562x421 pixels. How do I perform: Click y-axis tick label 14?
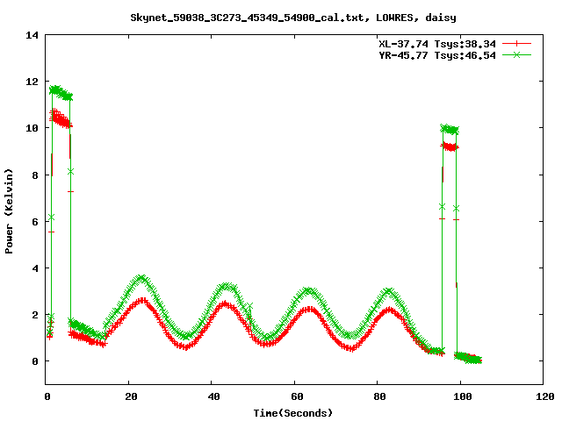[x=32, y=35]
